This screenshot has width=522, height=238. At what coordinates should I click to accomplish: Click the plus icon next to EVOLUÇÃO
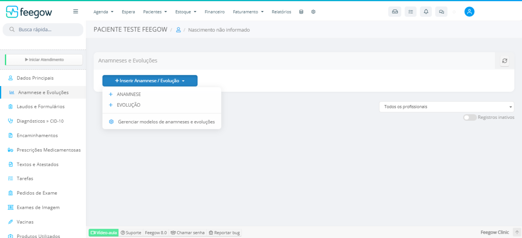110,105
